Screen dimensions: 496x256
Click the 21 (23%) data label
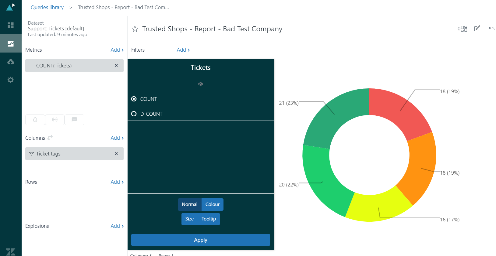point(289,103)
